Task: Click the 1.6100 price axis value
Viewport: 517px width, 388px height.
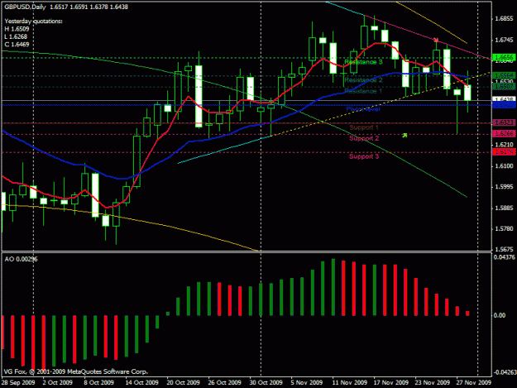Action: [x=505, y=165]
